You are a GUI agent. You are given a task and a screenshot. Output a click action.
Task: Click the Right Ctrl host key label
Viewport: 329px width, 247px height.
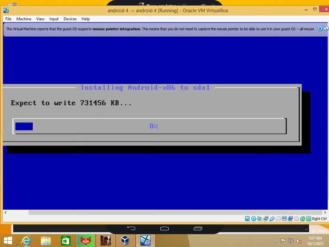(x=319, y=219)
